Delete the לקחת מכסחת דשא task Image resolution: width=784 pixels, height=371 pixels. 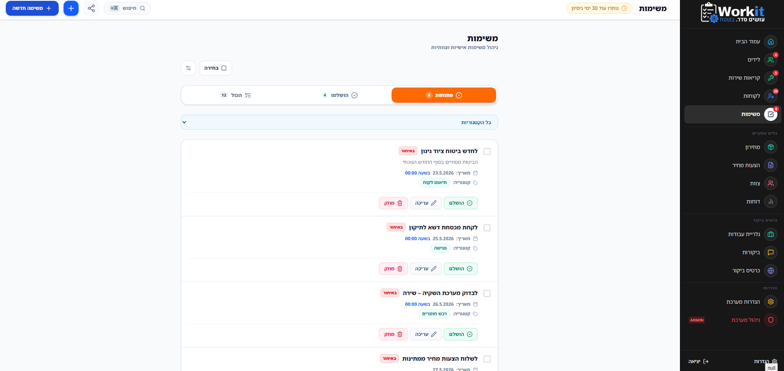[393, 268]
